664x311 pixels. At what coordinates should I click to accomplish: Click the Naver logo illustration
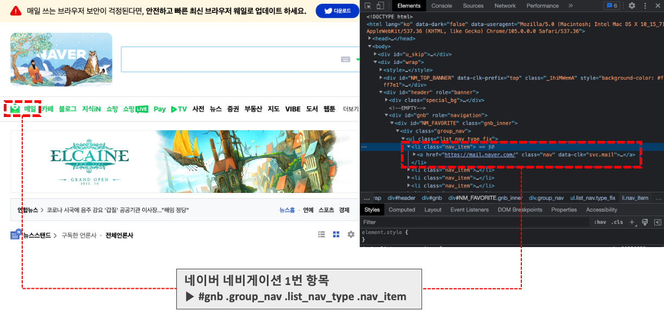[61, 59]
